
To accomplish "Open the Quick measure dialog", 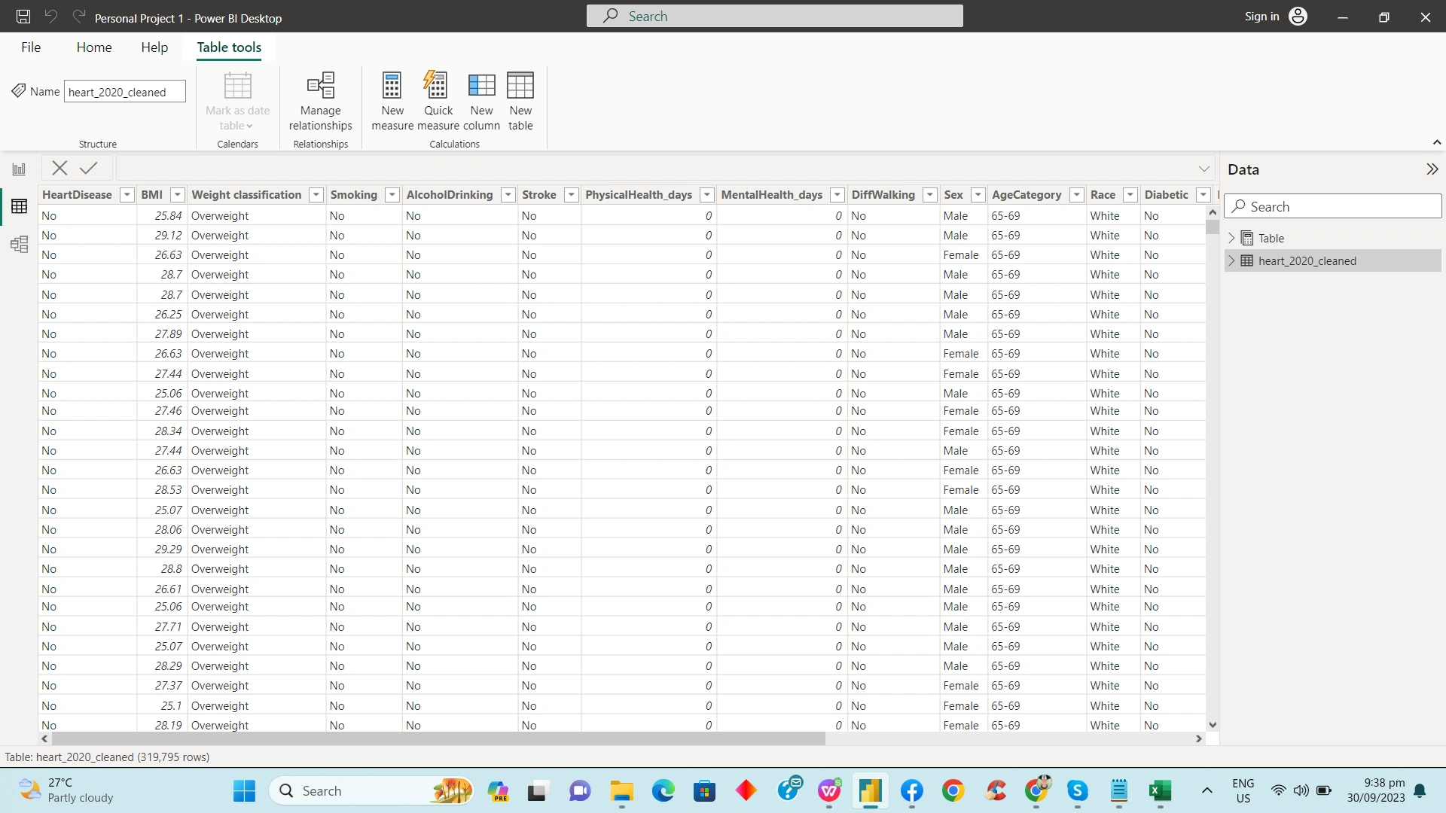I will pyautogui.click(x=437, y=100).
